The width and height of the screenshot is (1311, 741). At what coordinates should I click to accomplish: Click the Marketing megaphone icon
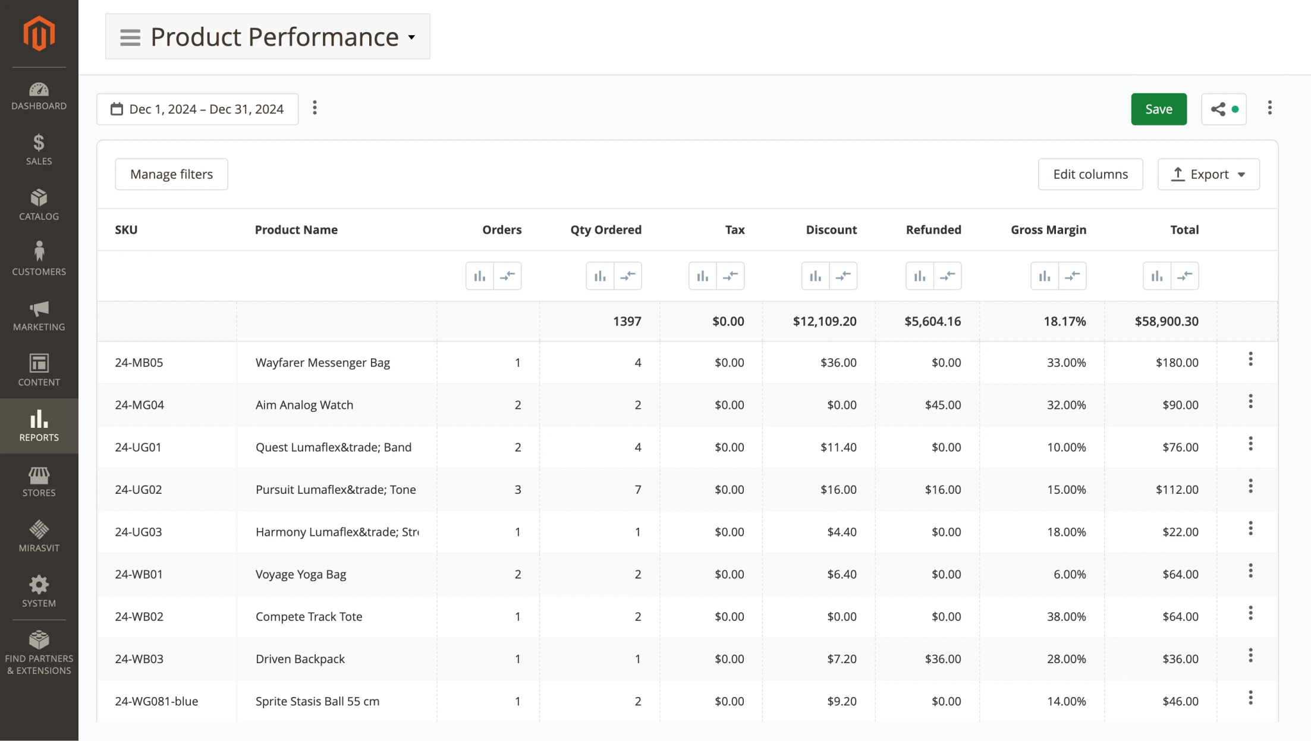coord(39,312)
